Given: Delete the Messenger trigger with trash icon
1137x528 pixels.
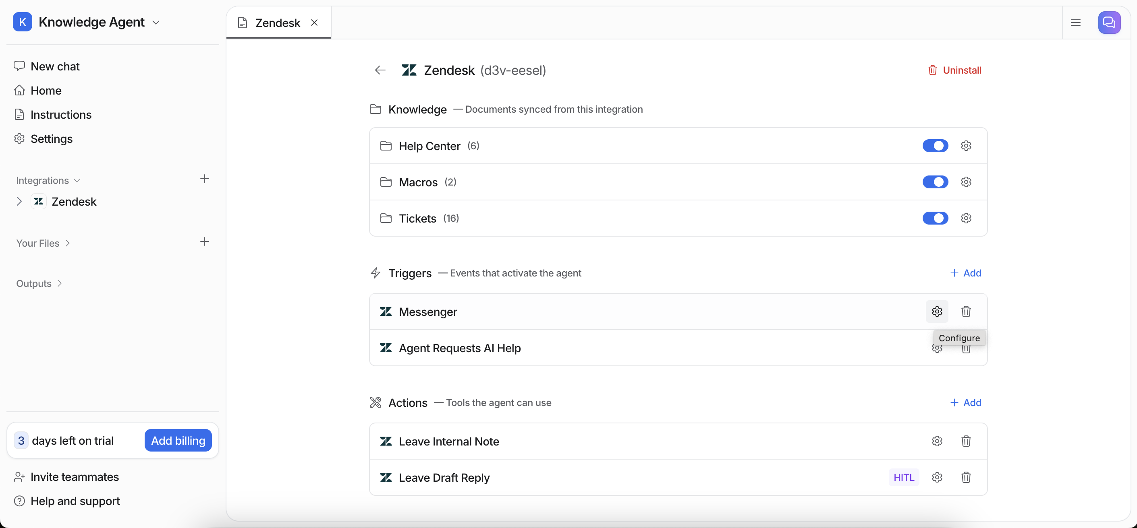Looking at the screenshot, I should [966, 311].
